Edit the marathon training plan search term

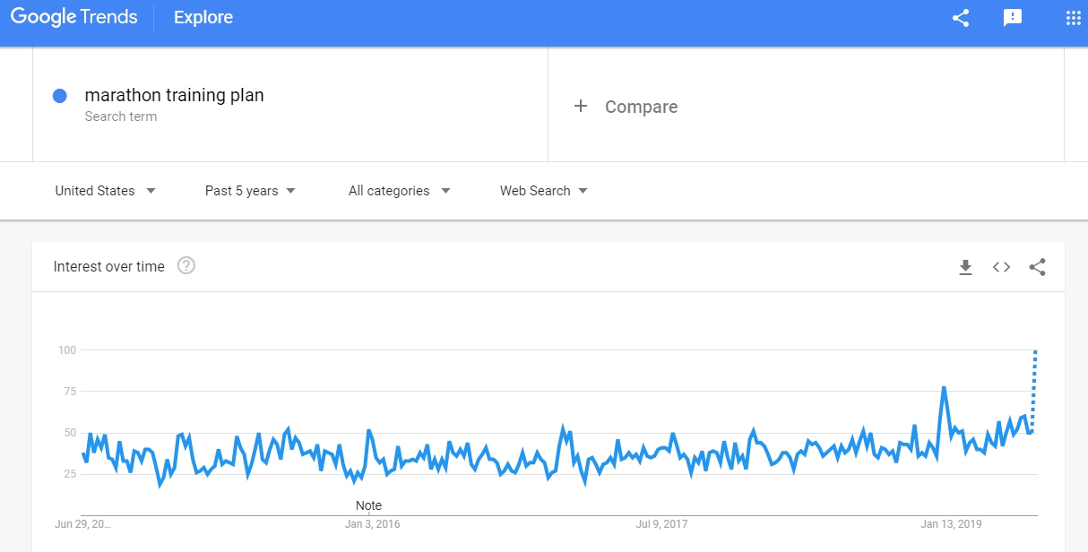[x=174, y=95]
